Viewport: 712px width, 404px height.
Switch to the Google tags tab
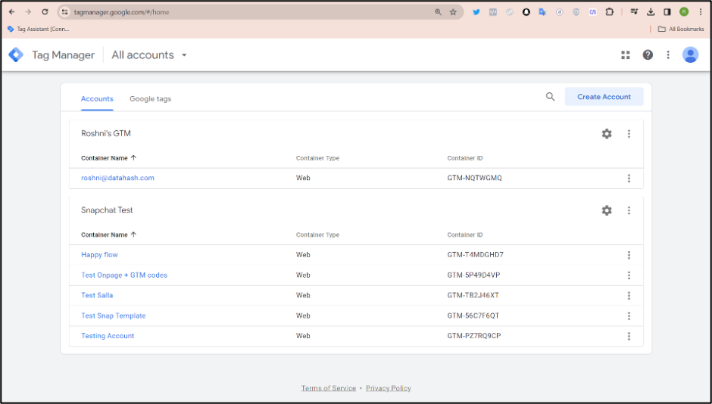pos(150,99)
